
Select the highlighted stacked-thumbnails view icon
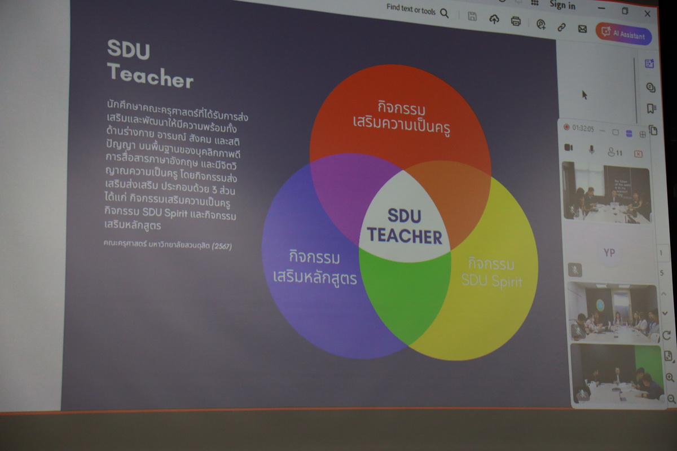pos(630,134)
